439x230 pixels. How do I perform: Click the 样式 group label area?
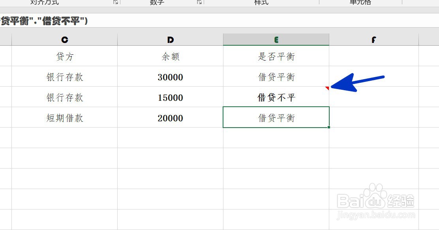(x=261, y=2)
